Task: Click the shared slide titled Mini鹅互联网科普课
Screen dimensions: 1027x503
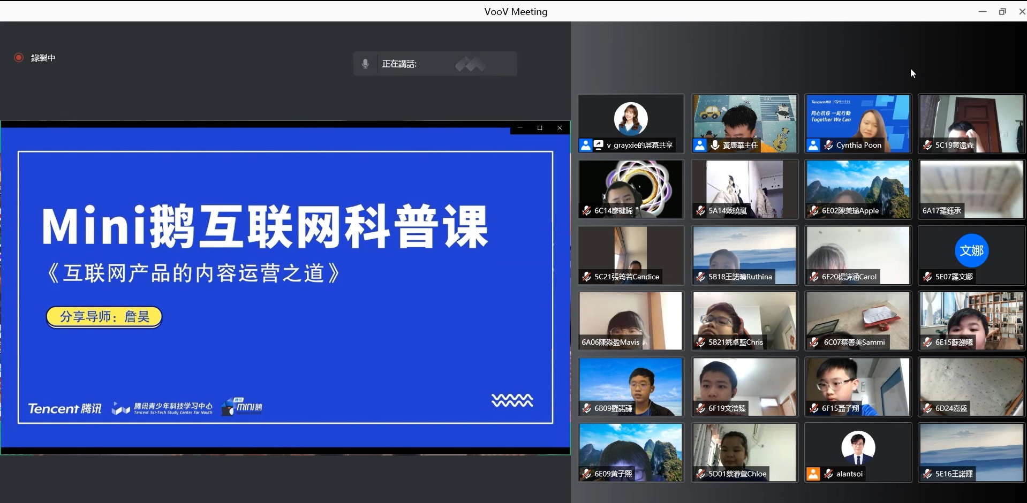Action: (285, 288)
